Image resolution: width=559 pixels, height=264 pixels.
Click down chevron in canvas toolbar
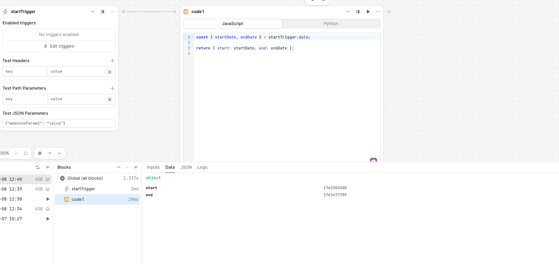(60, 153)
